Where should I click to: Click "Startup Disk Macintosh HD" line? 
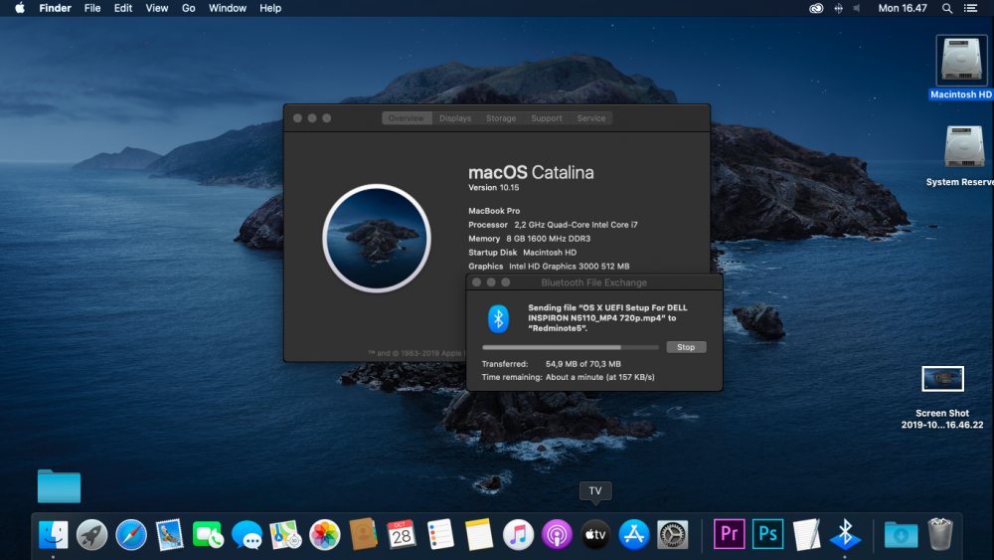[523, 253]
